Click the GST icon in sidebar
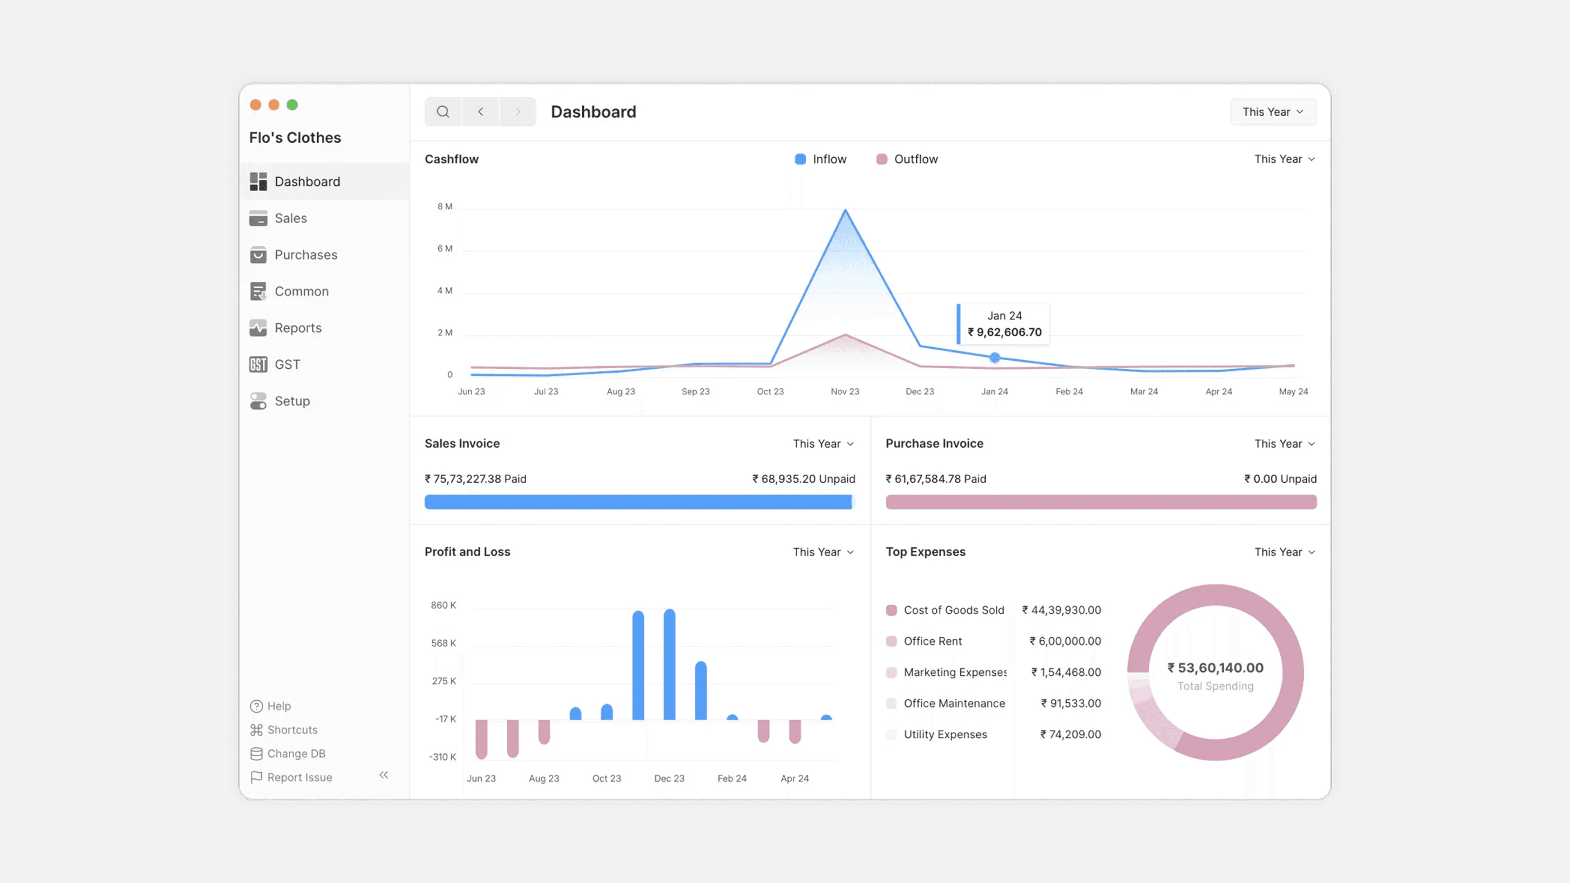This screenshot has height=883, width=1570. pos(258,364)
